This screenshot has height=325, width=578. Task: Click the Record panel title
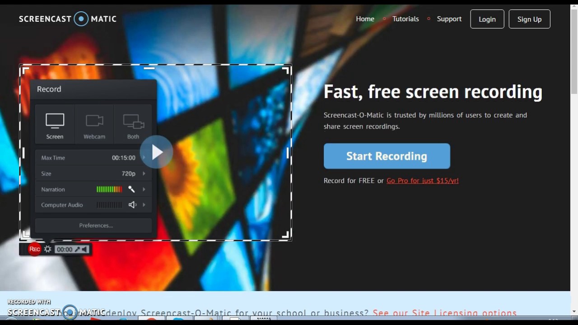[49, 89]
